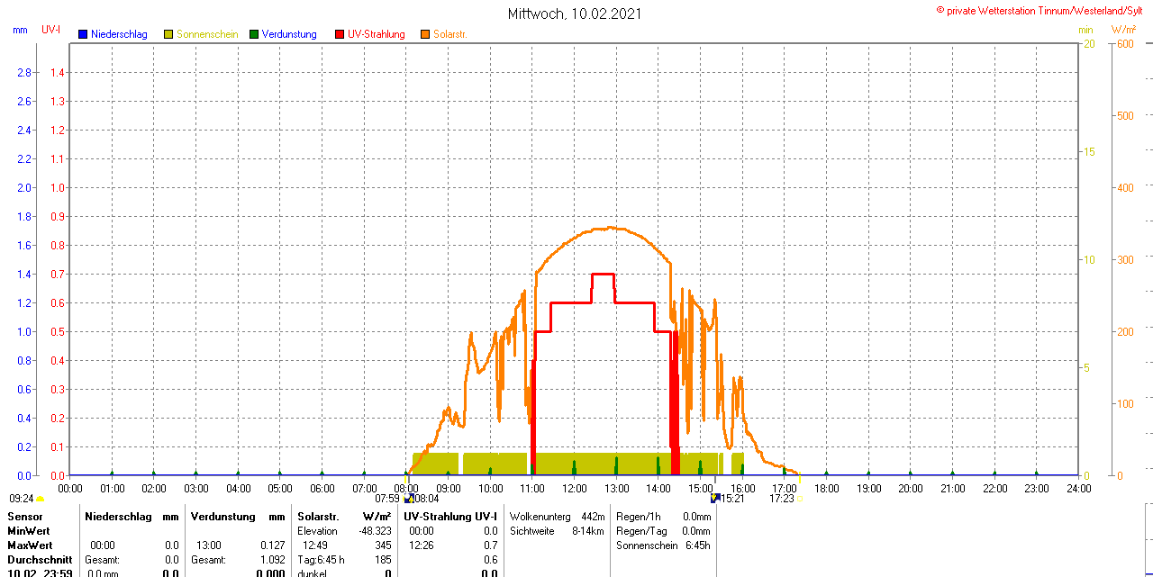
Task: Click the orange Solarstr. legend square
Action: click(x=425, y=34)
